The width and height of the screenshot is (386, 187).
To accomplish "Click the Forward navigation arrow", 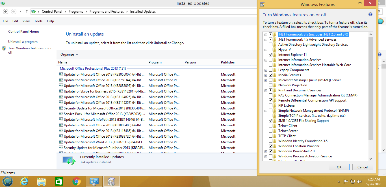I will pos(14,12).
